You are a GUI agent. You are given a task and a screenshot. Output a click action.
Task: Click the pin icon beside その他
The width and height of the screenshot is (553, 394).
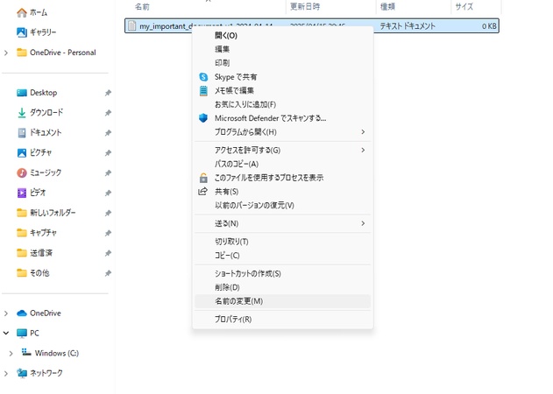pyautogui.click(x=108, y=273)
